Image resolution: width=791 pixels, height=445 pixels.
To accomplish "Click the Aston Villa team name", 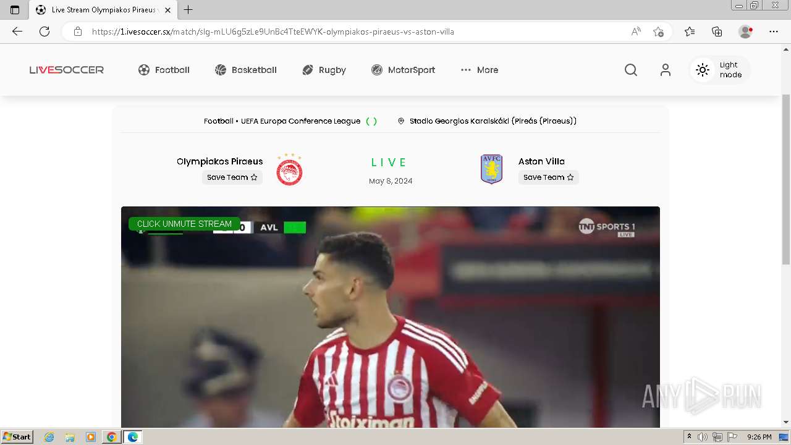I will pyautogui.click(x=541, y=161).
